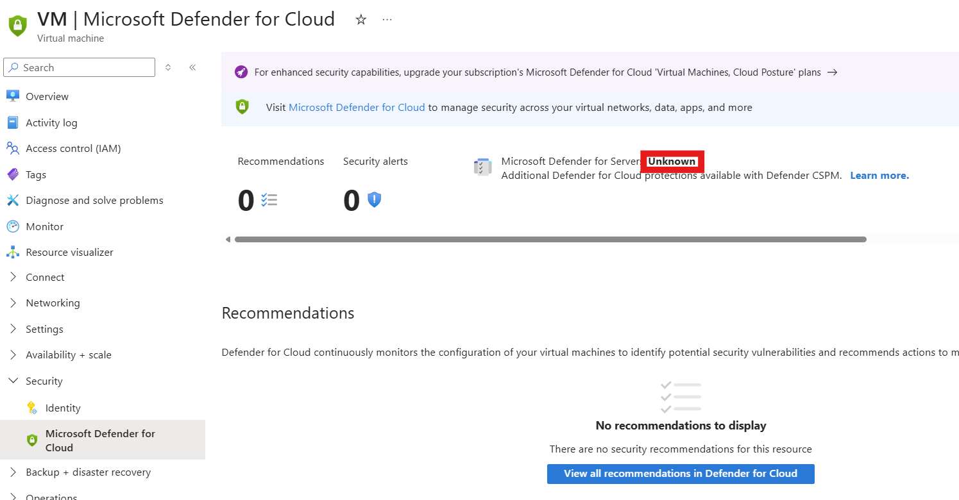Click the Recommendations section heading
The image size is (959, 500).
(x=288, y=313)
